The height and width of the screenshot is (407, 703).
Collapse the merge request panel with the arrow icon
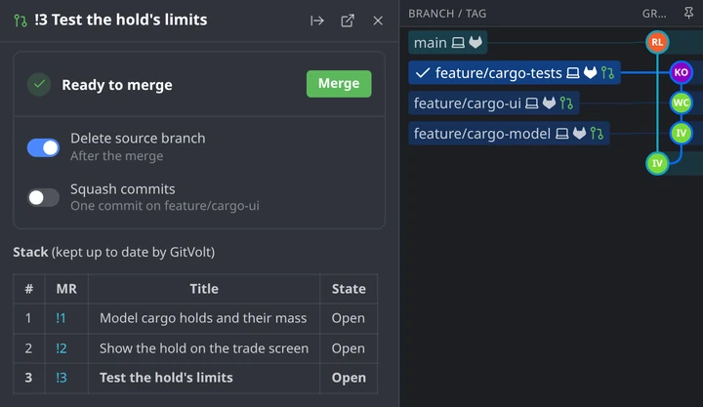(317, 20)
